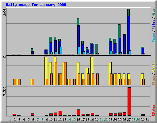Select the green Hits bar for day 25
Screen dimensions: 157x123
tap(119, 31)
